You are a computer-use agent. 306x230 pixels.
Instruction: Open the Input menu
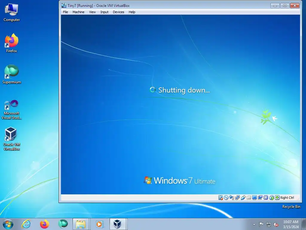pos(104,12)
